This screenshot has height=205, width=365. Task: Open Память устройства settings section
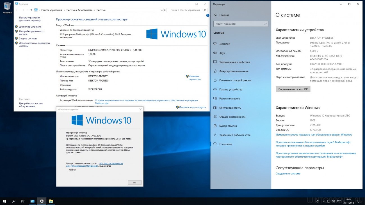(x=231, y=90)
